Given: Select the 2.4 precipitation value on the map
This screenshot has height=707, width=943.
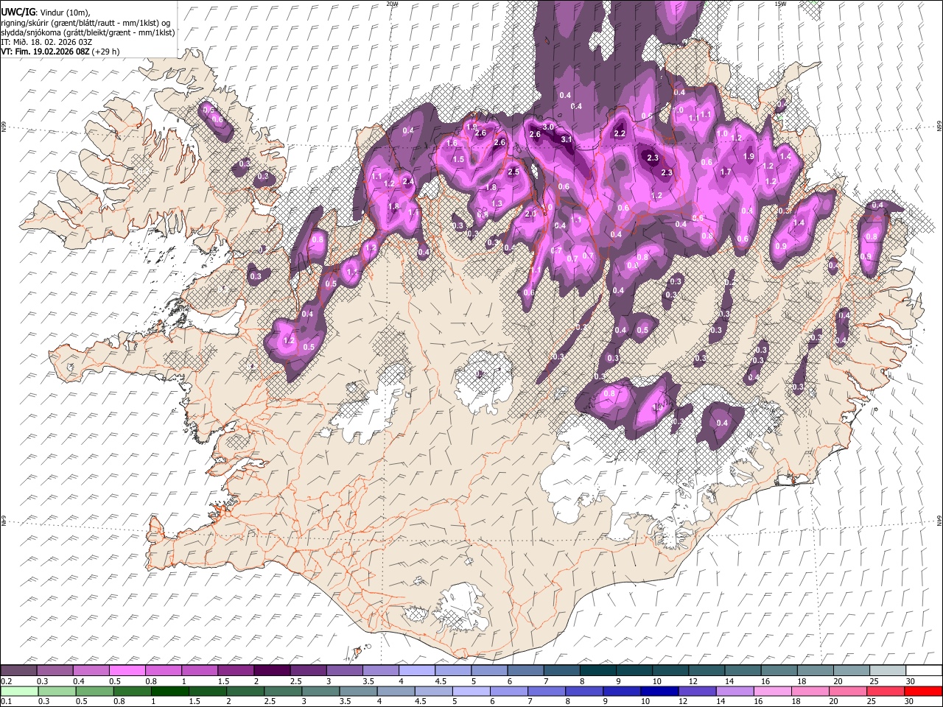Looking at the screenshot, I should [407, 181].
